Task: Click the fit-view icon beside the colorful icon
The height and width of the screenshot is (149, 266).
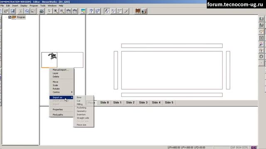Action: point(75,11)
